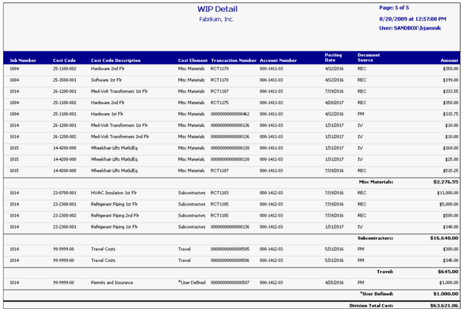Select the Cost Element column header

coord(193,61)
